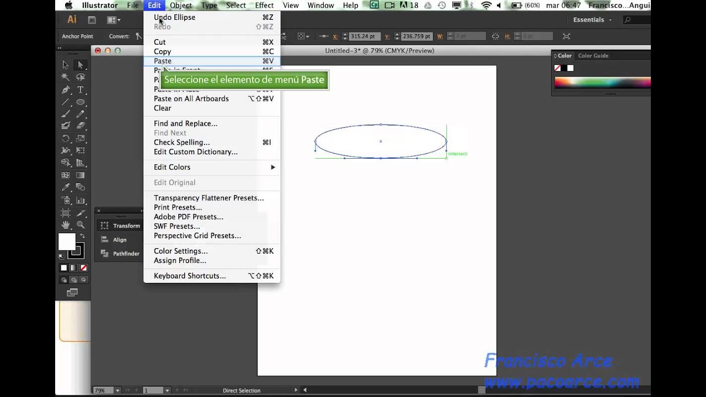Select the Blend tool
This screenshot has height=397, width=706.
pyautogui.click(x=81, y=187)
